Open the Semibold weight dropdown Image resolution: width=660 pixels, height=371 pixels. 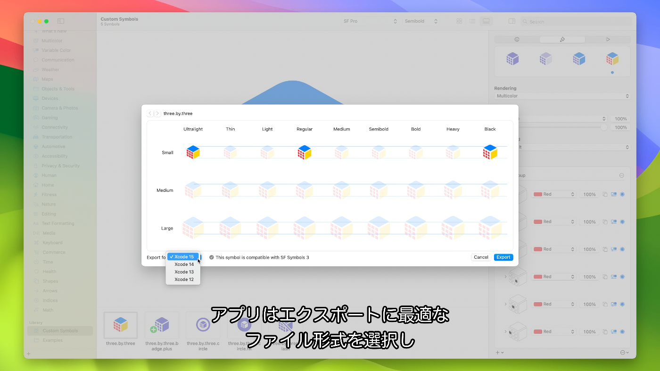click(x=421, y=21)
